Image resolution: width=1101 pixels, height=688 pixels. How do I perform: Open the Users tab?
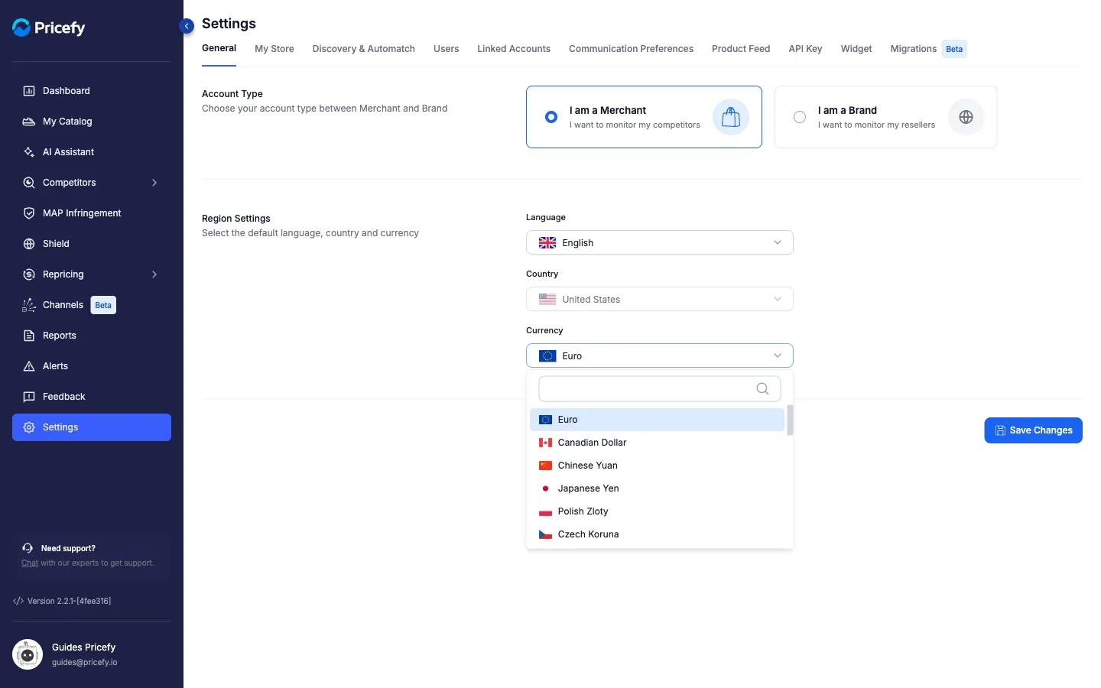(447, 49)
